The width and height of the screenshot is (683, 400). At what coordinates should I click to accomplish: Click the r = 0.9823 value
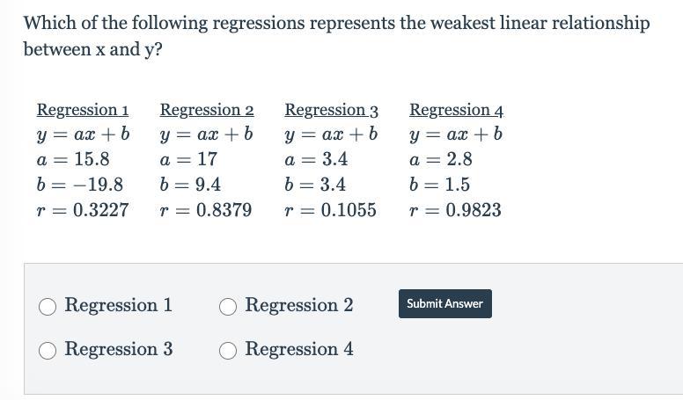pyautogui.click(x=455, y=210)
